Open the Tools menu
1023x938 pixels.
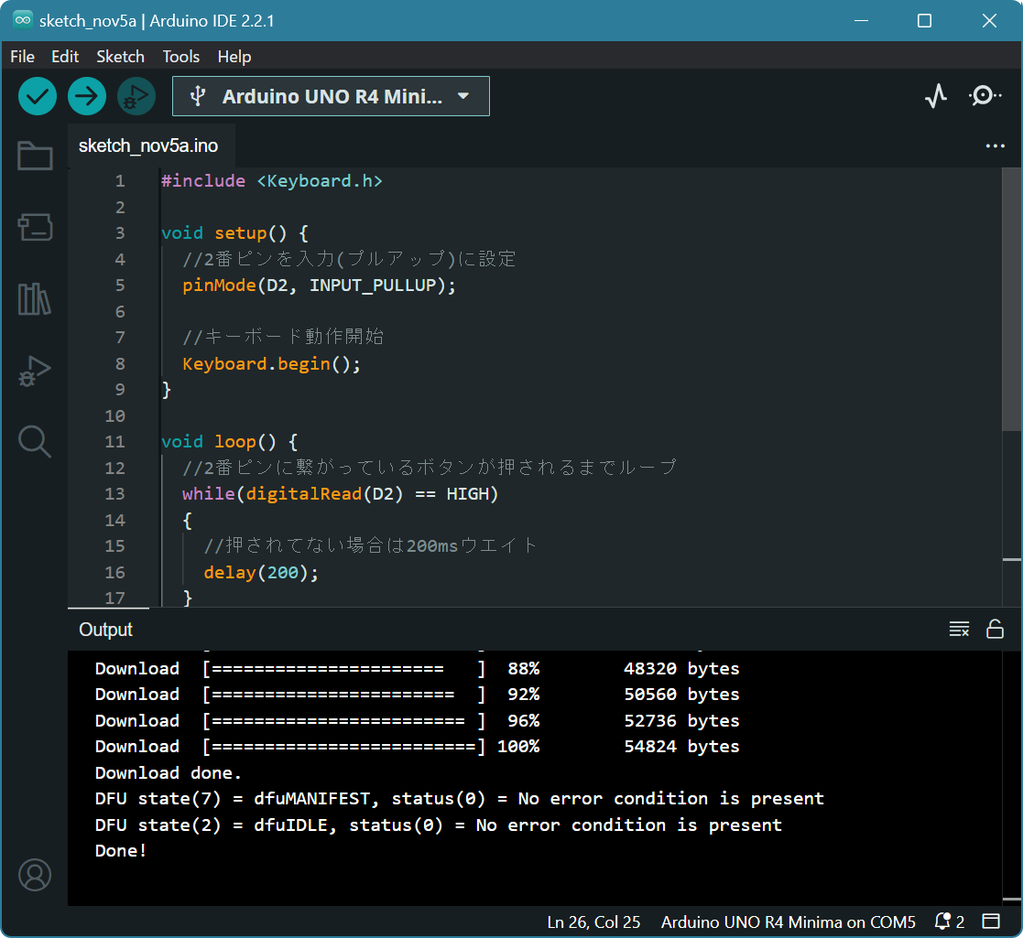(180, 57)
